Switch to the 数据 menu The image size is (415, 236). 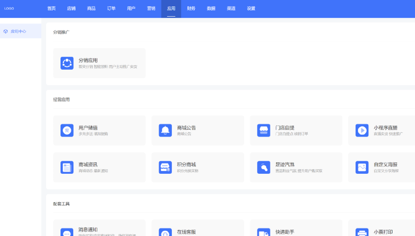click(211, 9)
